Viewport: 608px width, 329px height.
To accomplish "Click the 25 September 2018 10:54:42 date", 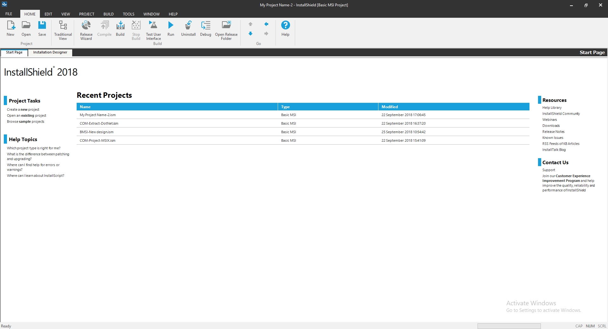I will [403, 132].
